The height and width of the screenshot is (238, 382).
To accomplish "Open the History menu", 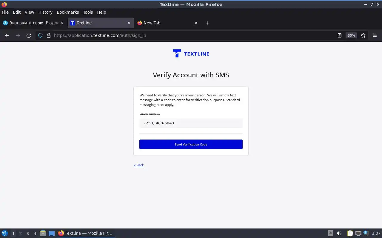I will pyautogui.click(x=45, y=12).
